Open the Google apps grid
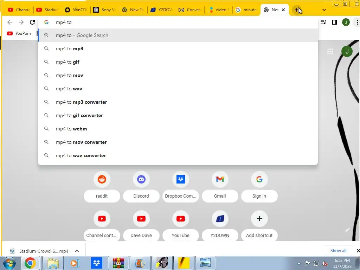This screenshot has height=270, width=360. coord(330,51)
